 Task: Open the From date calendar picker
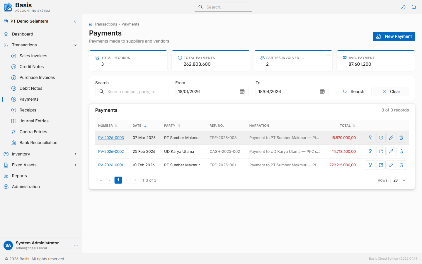tap(242, 91)
